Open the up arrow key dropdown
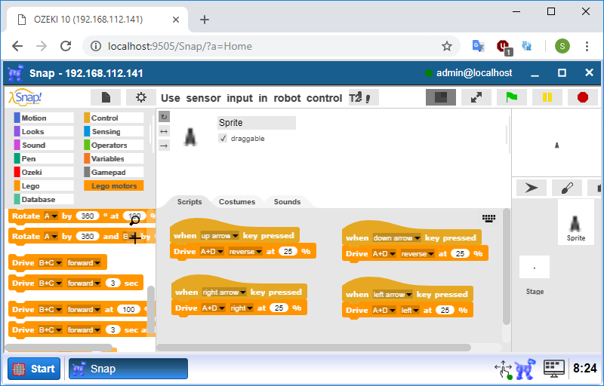 [x=219, y=236]
